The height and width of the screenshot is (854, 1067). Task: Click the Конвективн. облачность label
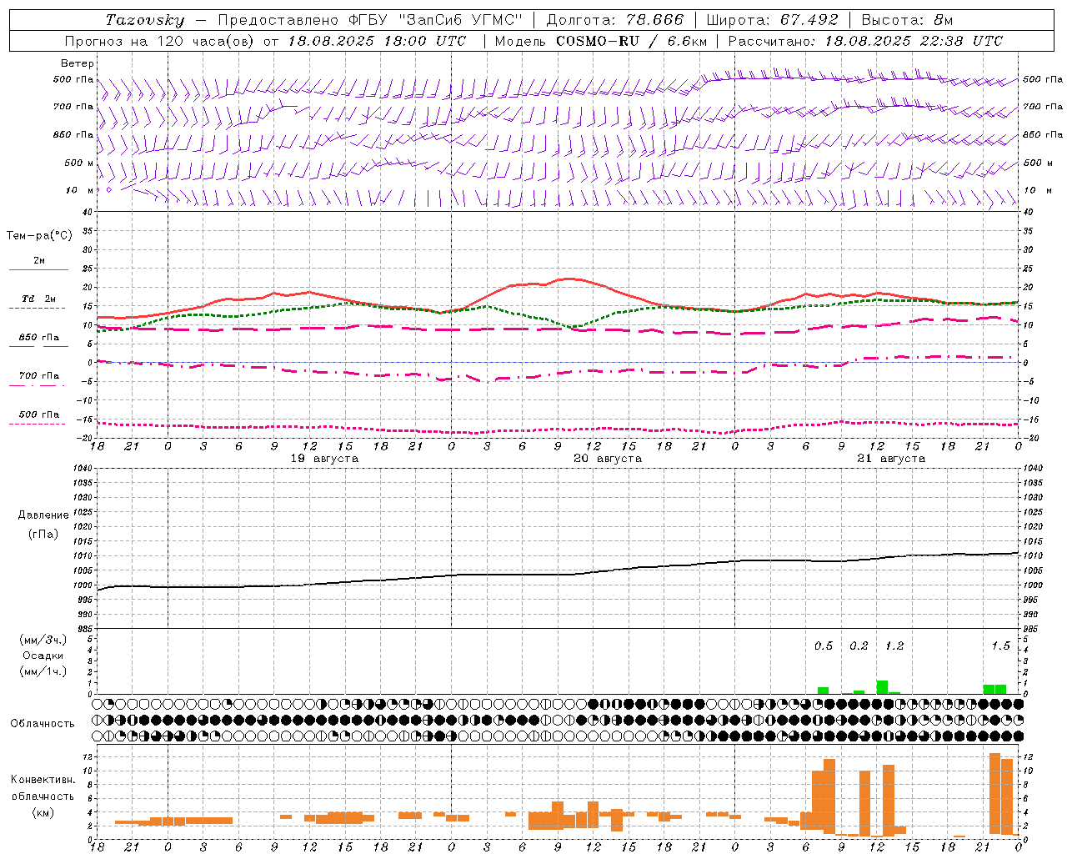(43, 788)
